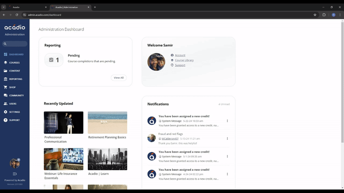The height and width of the screenshot is (193, 344).
Task: Click the Support question mark icon
Action: [x=6, y=120]
